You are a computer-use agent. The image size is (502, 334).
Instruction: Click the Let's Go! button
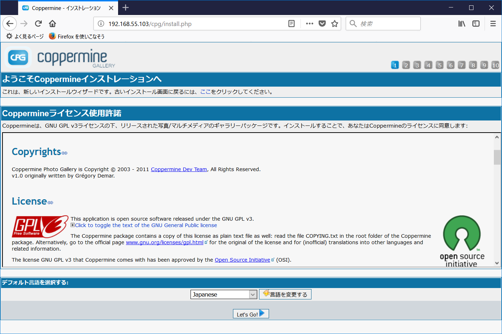250,314
